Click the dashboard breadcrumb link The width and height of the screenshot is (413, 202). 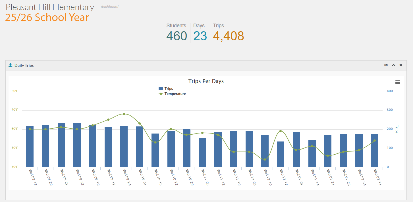tap(109, 7)
